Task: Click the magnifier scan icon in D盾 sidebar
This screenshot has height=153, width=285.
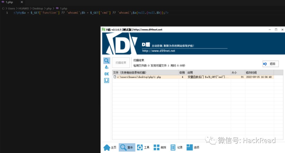Action: tap(107, 61)
